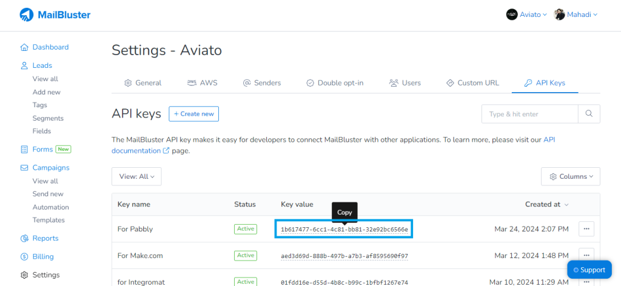The width and height of the screenshot is (621, 286).
Task: Click the Status column header
Action: pos(245,205)
